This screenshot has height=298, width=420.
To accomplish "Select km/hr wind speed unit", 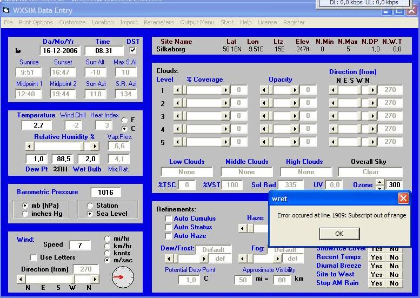I will pyautogui.click(x=107, y=246).
